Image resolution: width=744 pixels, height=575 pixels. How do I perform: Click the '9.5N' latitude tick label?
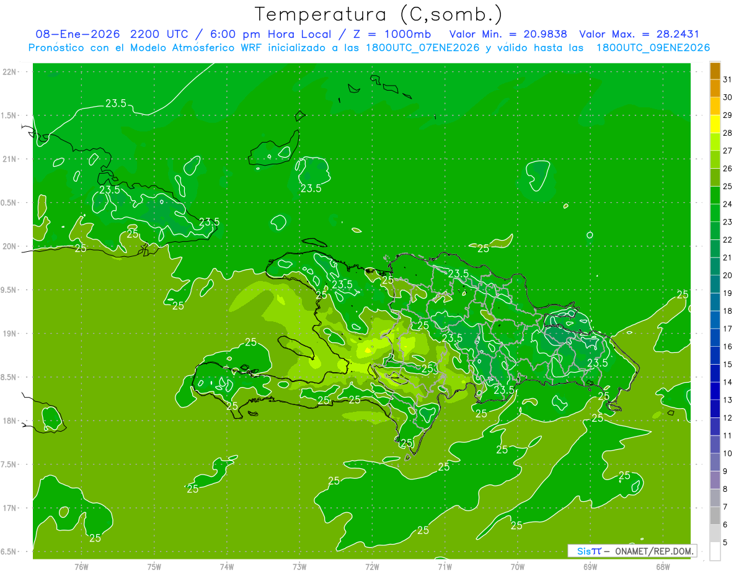[9, 290]
